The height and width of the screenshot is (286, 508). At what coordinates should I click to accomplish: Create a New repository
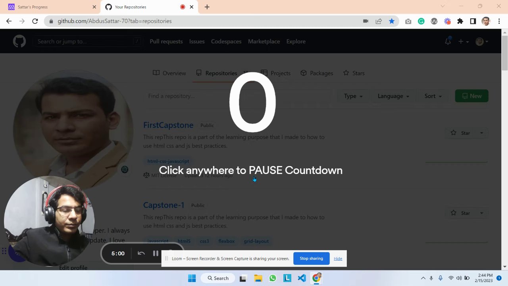click(x=471, y=96)
